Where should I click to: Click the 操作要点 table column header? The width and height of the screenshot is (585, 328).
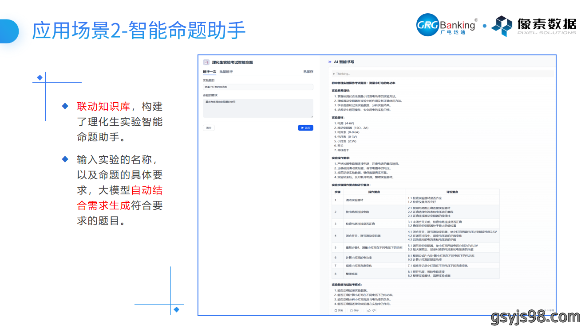click(374, 192)
